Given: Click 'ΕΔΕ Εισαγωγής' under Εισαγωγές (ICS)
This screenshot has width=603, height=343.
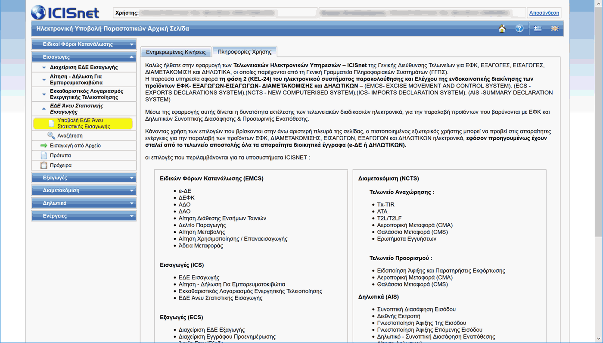Looking at the screenshot, I should pos(199,278).
